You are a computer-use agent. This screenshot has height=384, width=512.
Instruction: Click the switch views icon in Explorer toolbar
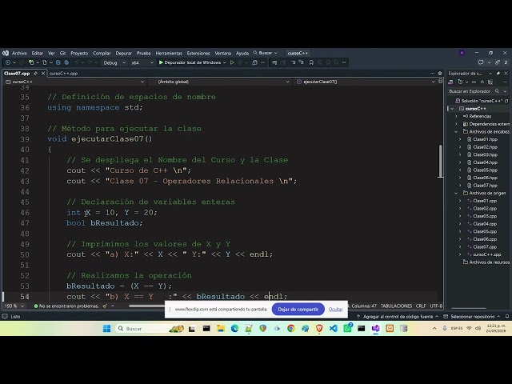[451, 82]
